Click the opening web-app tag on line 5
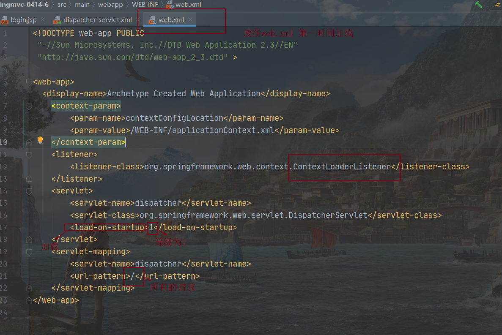This screenshot has height=335, width=502. 53,82
